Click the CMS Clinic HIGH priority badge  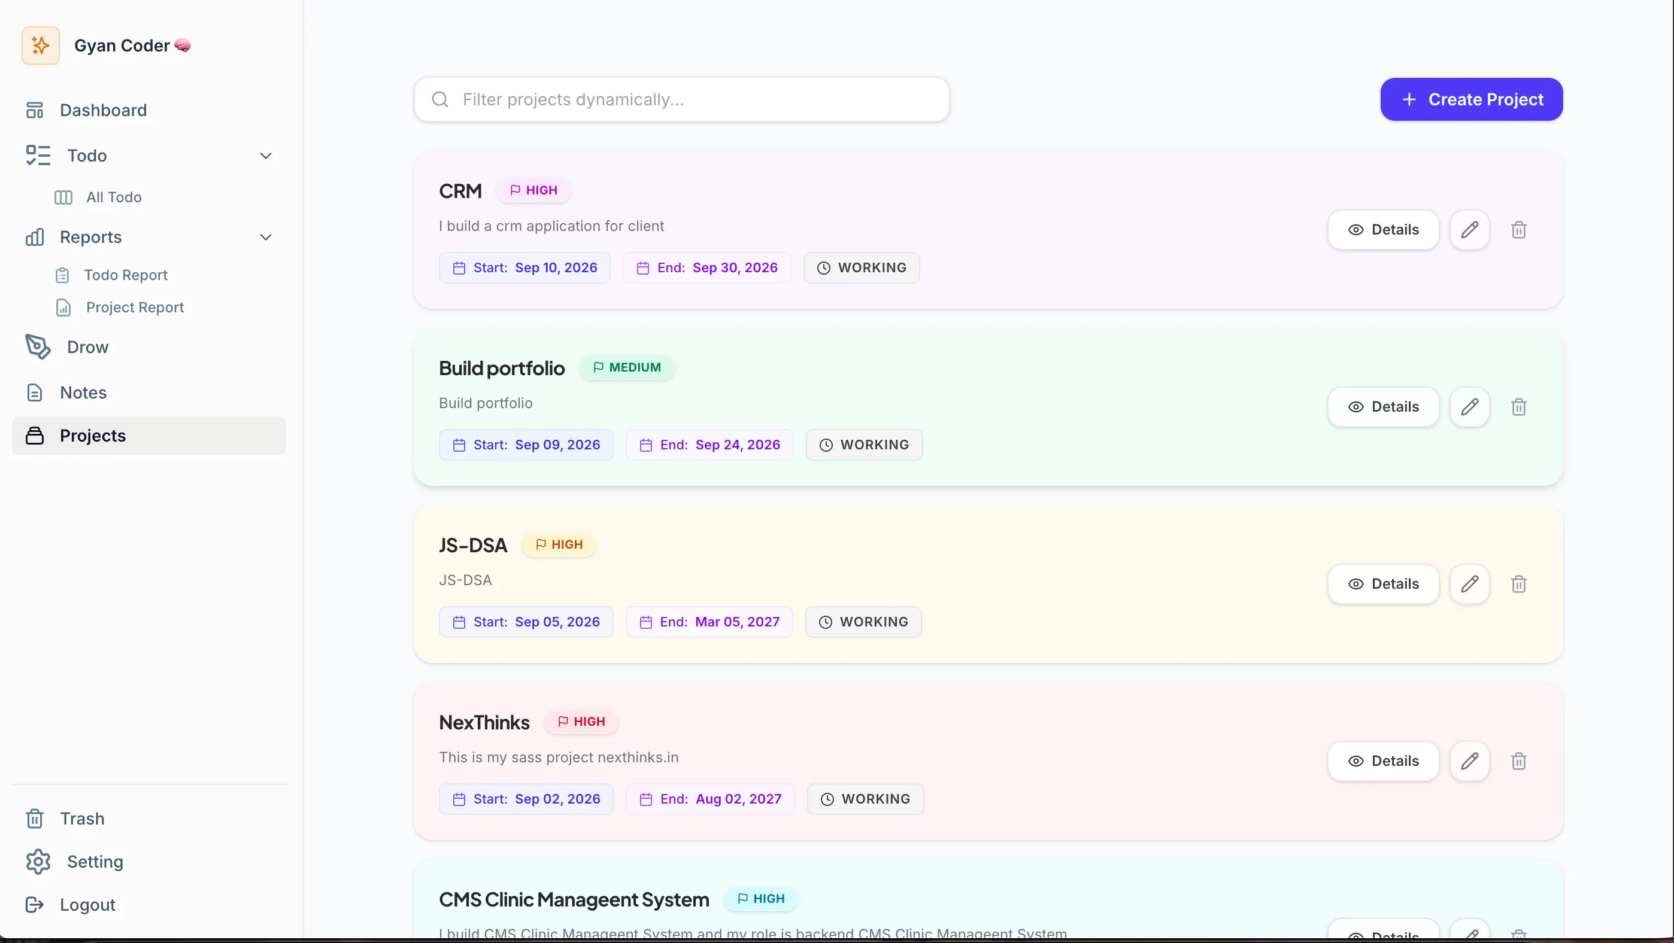(761, 899)
